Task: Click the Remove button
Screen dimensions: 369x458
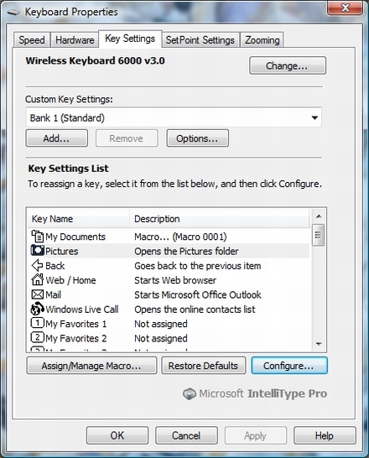Action: coord(127,138)
